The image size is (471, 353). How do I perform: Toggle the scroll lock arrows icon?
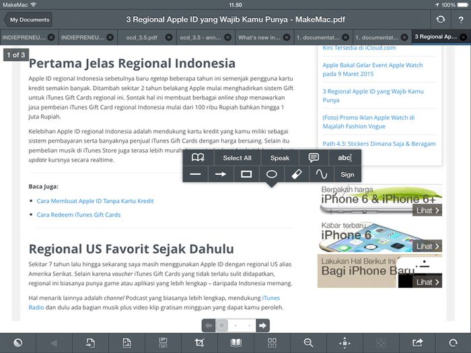pyautogui.click(x=345, y=343)
